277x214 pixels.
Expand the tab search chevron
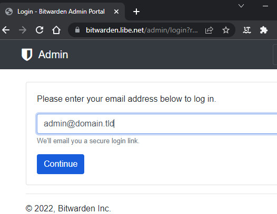pyautogui.click(x=241, y=6)
